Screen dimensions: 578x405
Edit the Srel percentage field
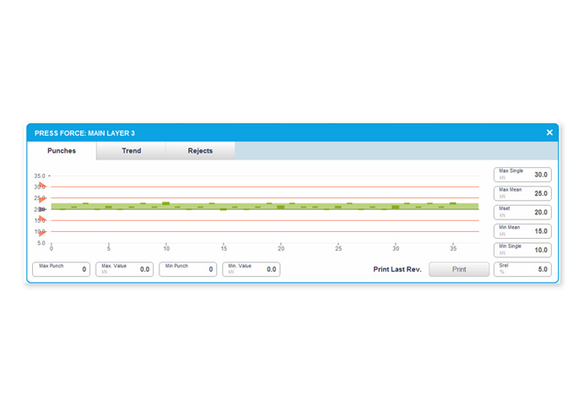[x=522, y=269]
